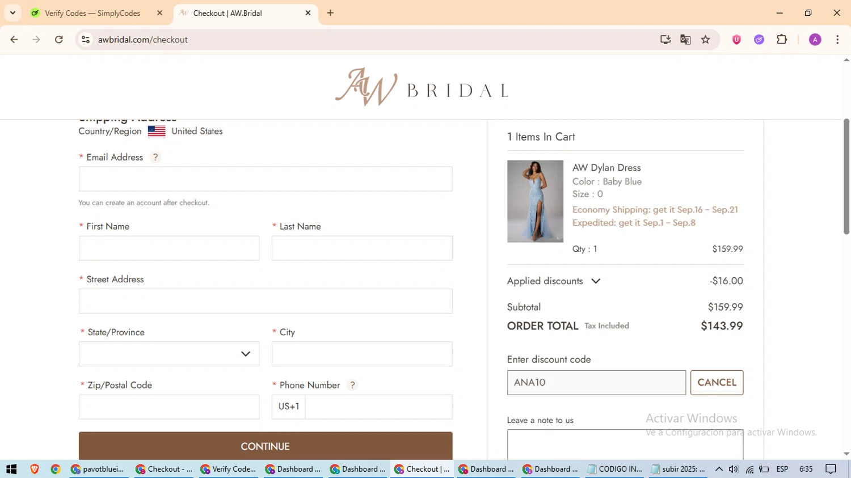This screenshot has height=478, width=851.
Task: Close the Checkout | AW.Bridal tab
Action: [x=308, y=13]
